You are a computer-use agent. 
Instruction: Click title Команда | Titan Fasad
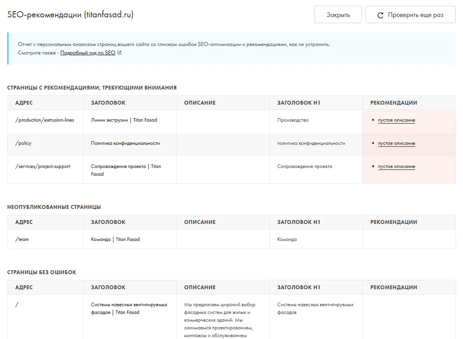click(115, 239)
